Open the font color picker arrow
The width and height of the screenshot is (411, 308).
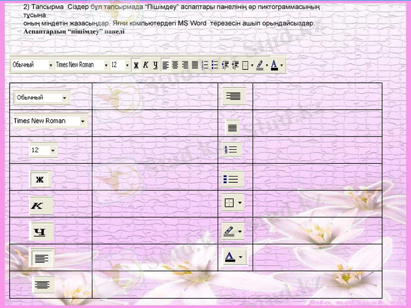(x=240, y=256)
